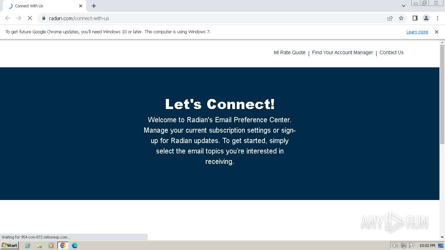The image size is (445, 250).
Task: Bookmark this tab with the star
Action: 401,18
